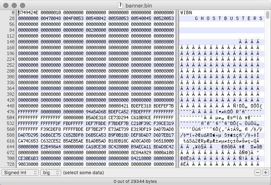Click hex value 94A5AD6B in row 476
This screenshot has width=271, height=185.
point(96,112)
